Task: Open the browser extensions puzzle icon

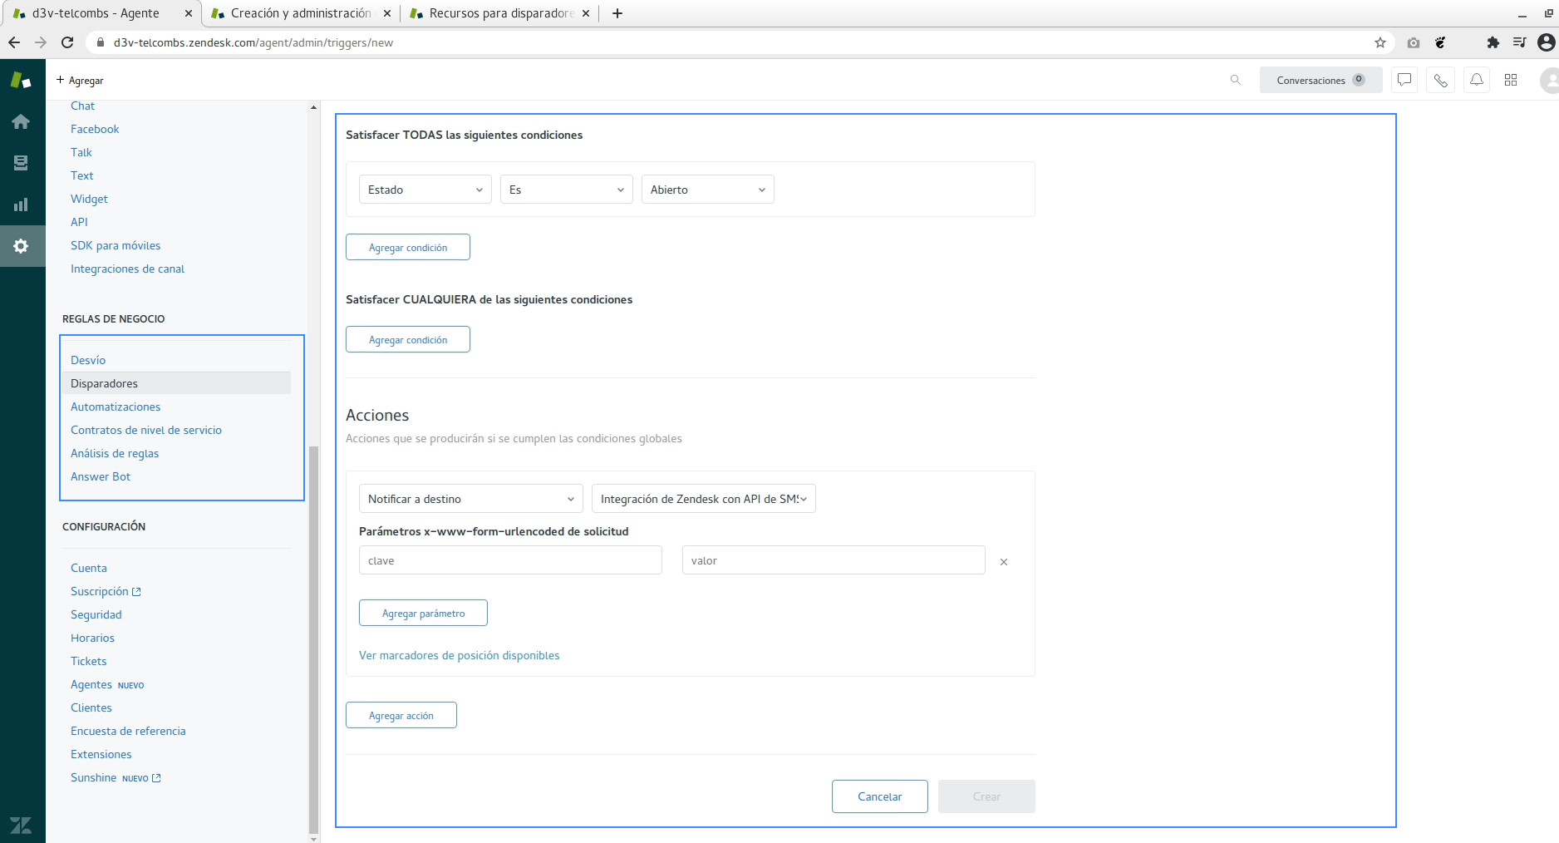Action: pos(1493,42)
